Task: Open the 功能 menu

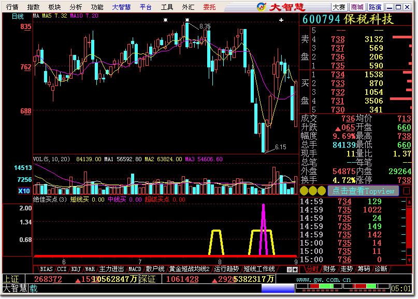Action: click(97, 7)
